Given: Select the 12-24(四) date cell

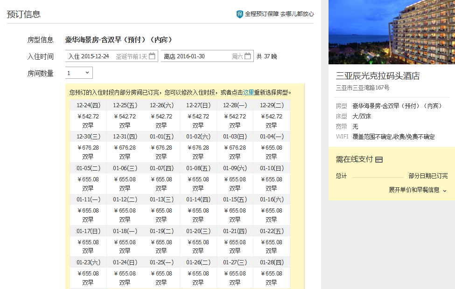Looking at the screenshot, I should pos(88,105).
